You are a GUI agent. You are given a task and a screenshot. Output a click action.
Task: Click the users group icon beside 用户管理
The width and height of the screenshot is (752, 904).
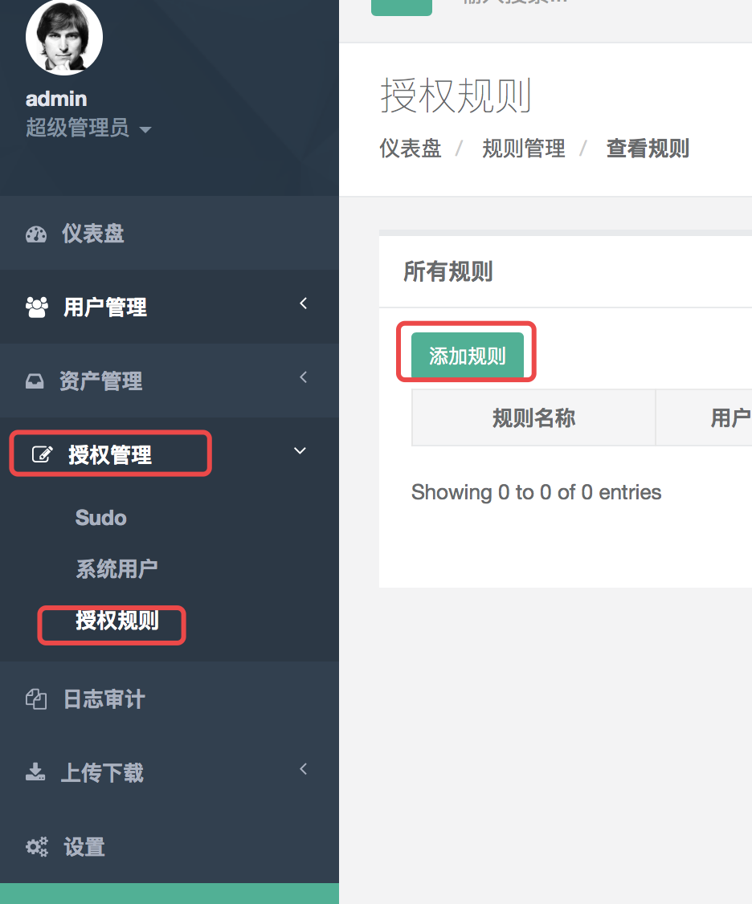click(x=37, y=307)
